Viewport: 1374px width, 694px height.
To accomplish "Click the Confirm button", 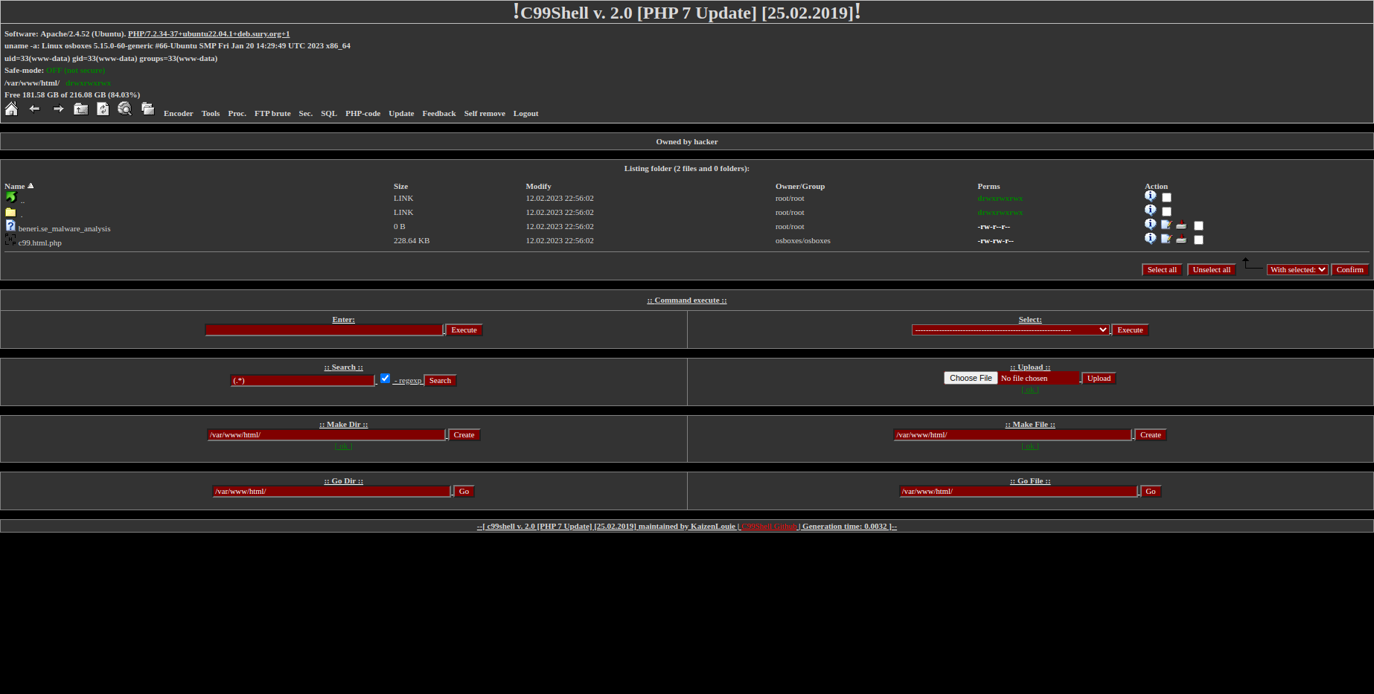I will click(x=1350, y=270).
